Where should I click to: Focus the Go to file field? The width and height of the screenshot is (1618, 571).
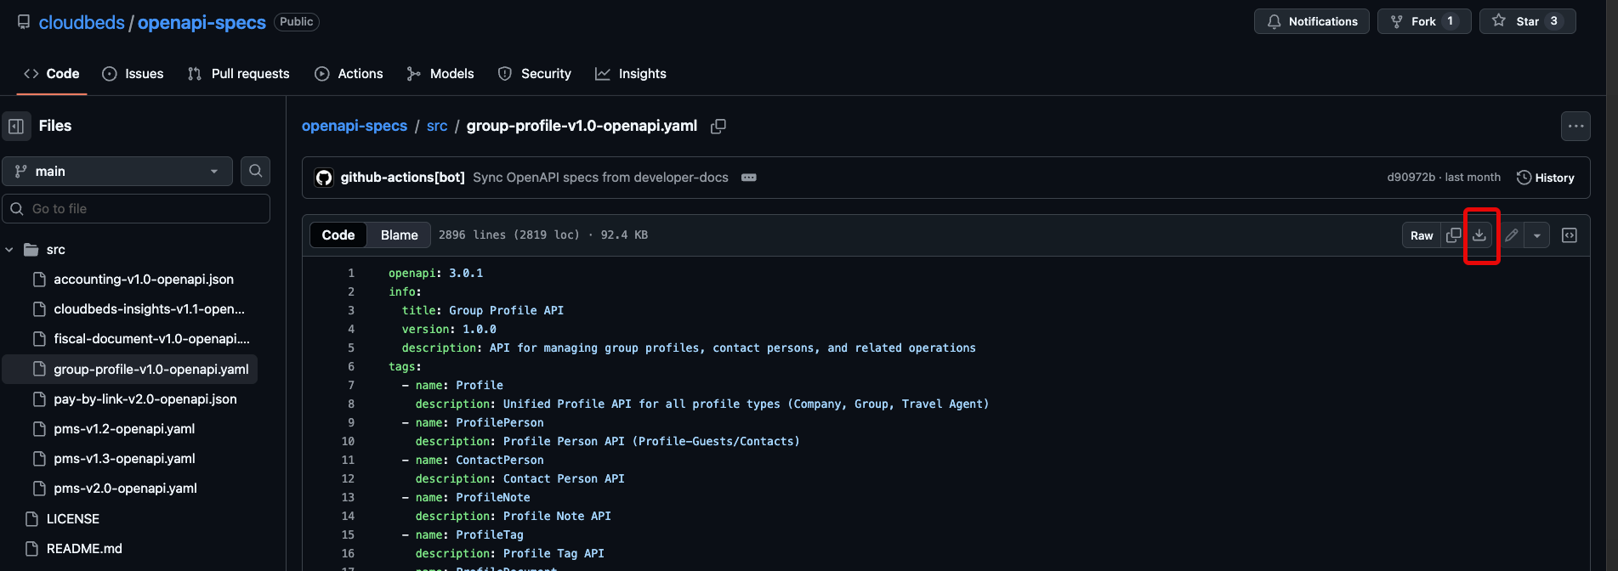tap(136, 208)
